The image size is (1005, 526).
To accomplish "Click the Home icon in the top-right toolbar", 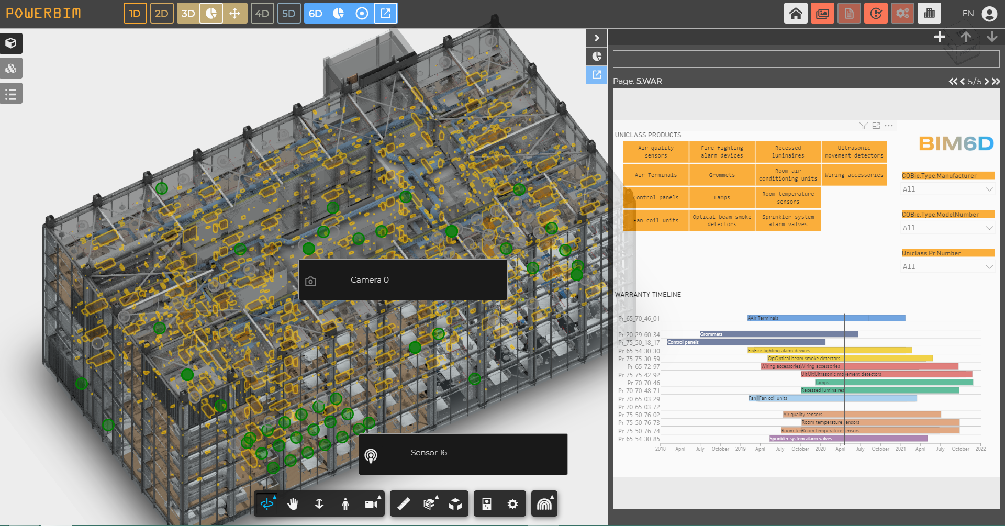I will coord(796,13).
